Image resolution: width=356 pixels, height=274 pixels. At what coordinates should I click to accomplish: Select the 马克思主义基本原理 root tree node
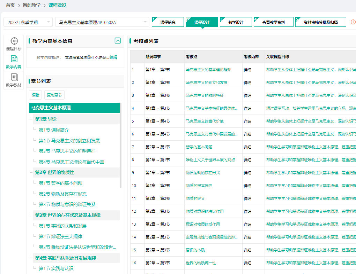click(x=51, y=108)
